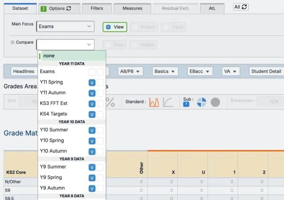Open the Residual Excl. tab
Viewport: 284px width, 200px height.
pos(175,8)
